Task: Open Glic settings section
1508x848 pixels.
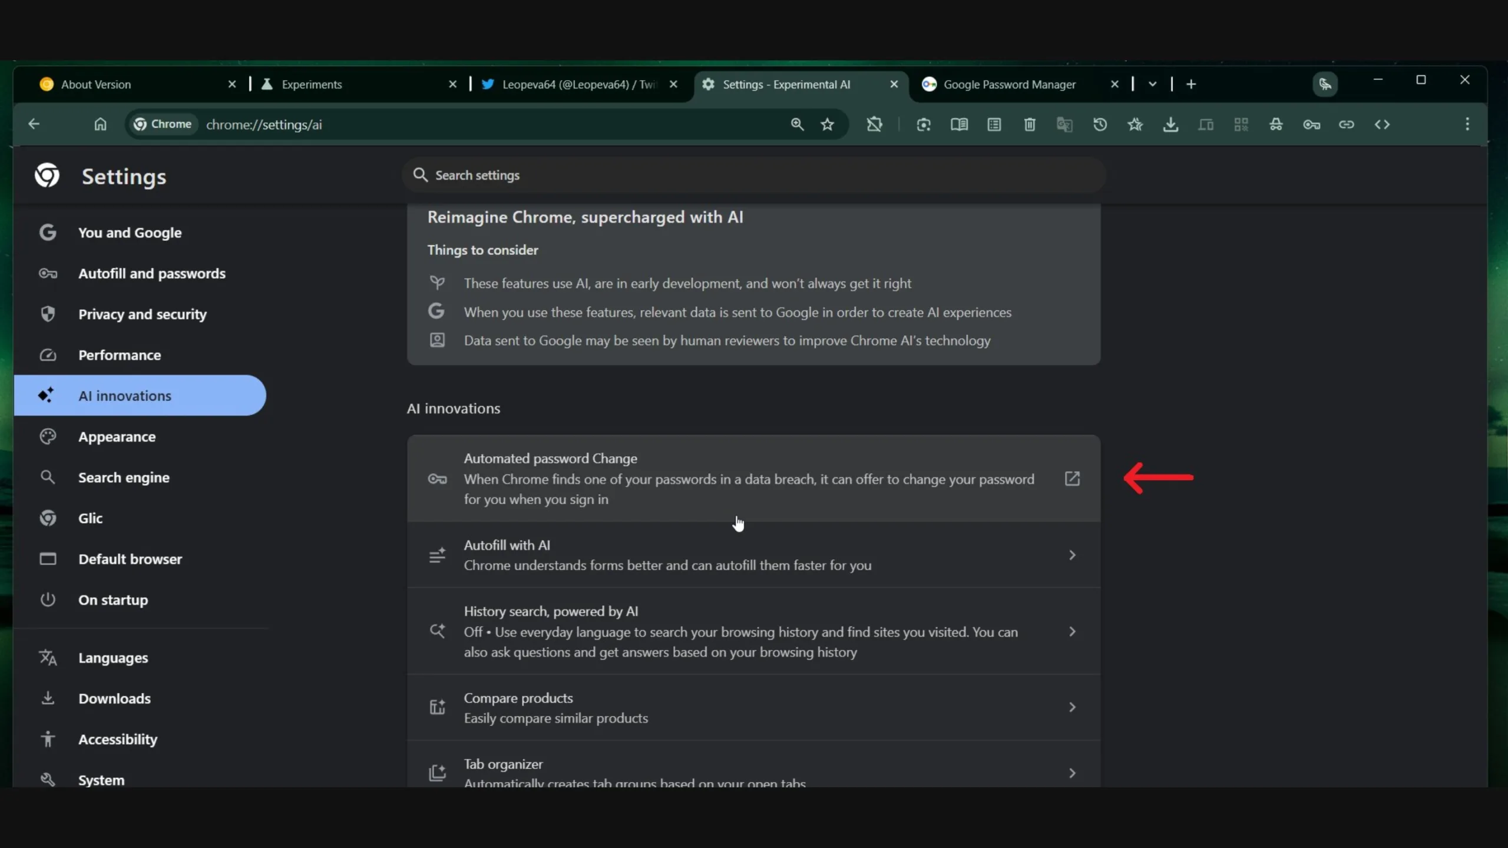Action: 140,518
